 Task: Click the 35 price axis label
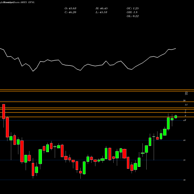tap(184, 160)
